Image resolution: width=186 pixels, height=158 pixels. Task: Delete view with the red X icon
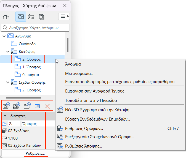click(x=47, y=106)
